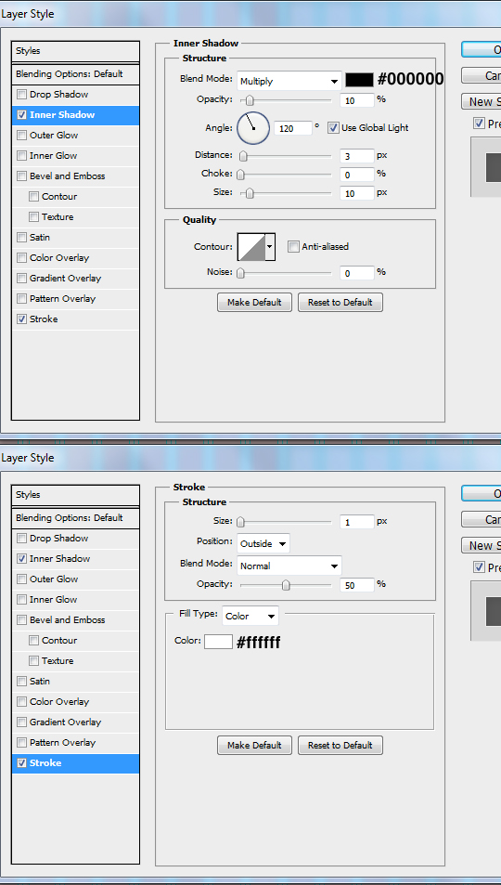Click the Angle dial control

[253, 128]
